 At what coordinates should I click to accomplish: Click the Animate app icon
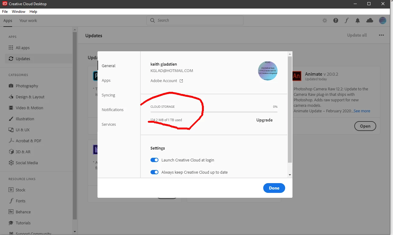(x=296, y=76)
